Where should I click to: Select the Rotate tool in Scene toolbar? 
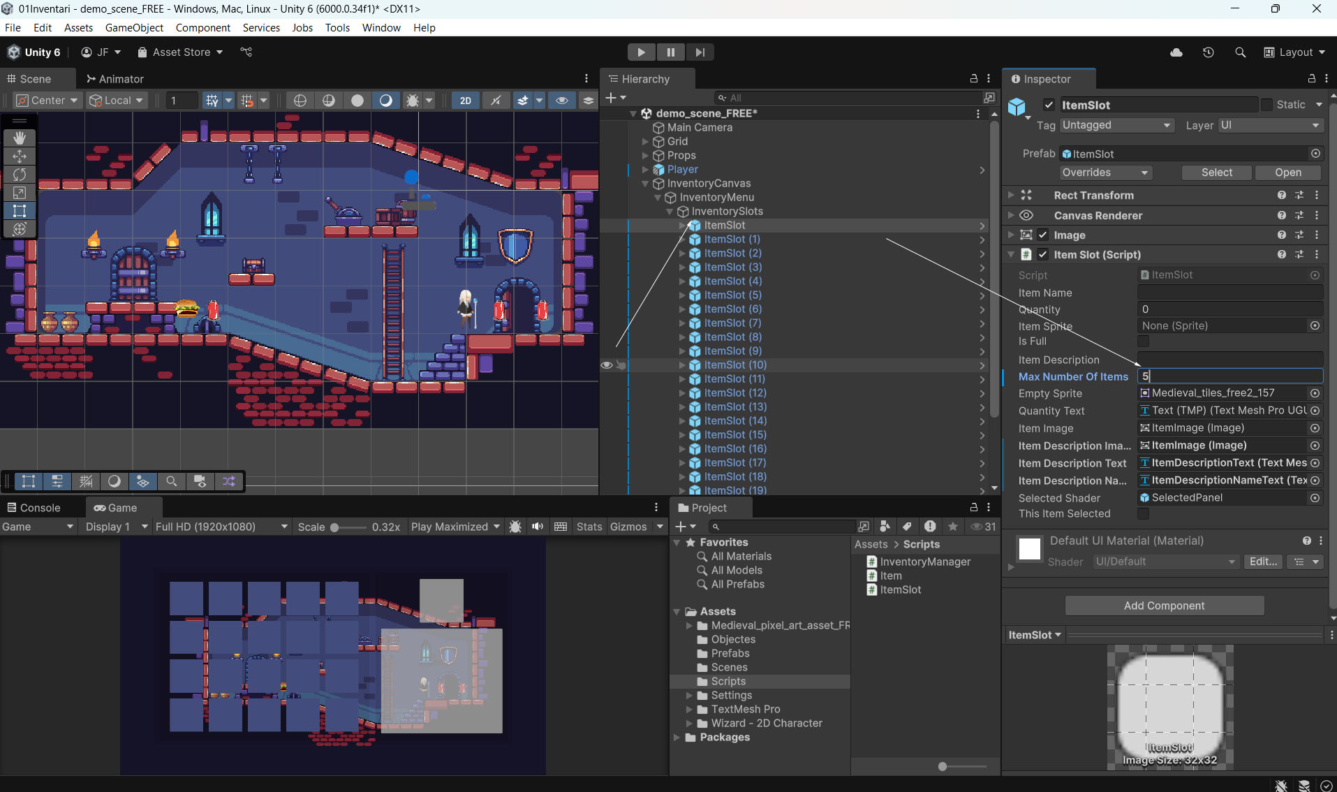[x=20, y=175]
